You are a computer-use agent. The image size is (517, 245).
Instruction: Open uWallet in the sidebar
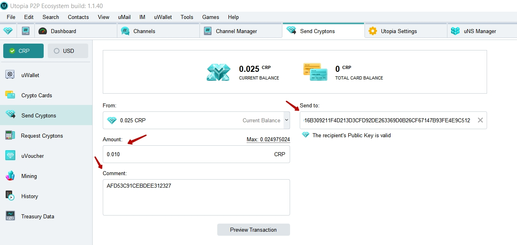tap(46, 75)
